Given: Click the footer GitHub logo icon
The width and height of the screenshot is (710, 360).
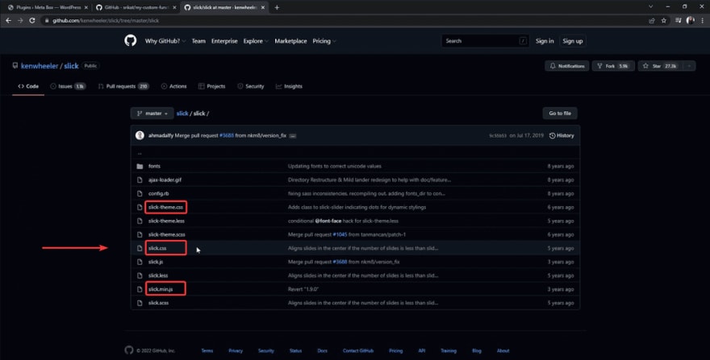Looking at the screenshot, I should pos(129,350).
